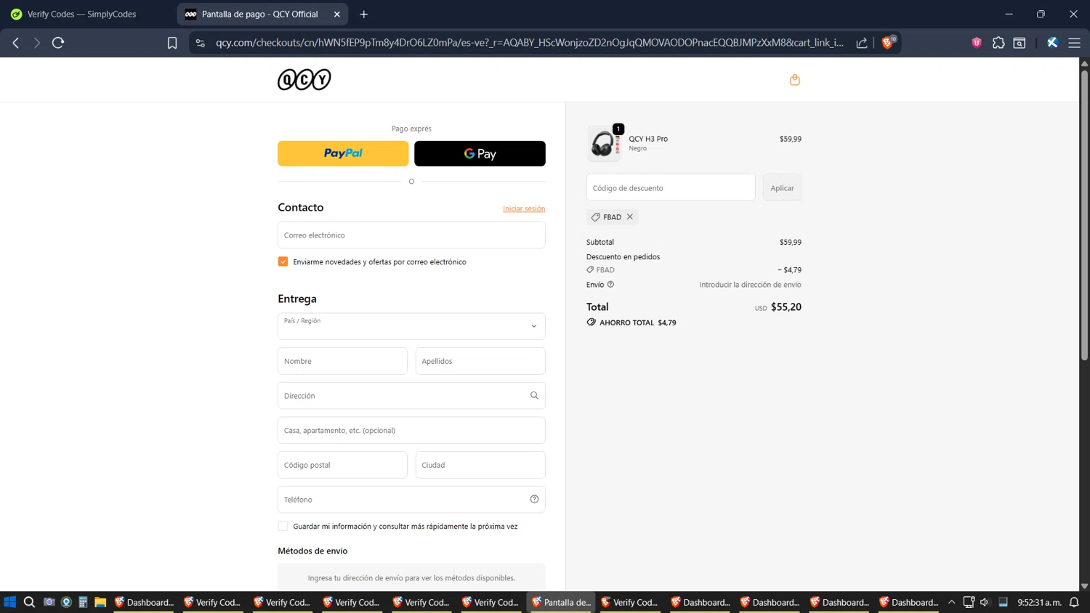Click the page vertical scrollbar thumb
The image size is (1090, 613).
tap(1084, 214)
